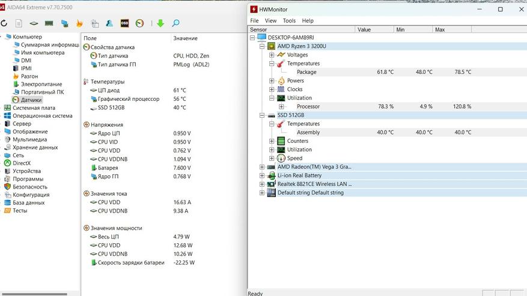Screen dimensions: 527x296
Task: Collapse the AMD Ryzen 3 3200U node
Action: (263, 46)
